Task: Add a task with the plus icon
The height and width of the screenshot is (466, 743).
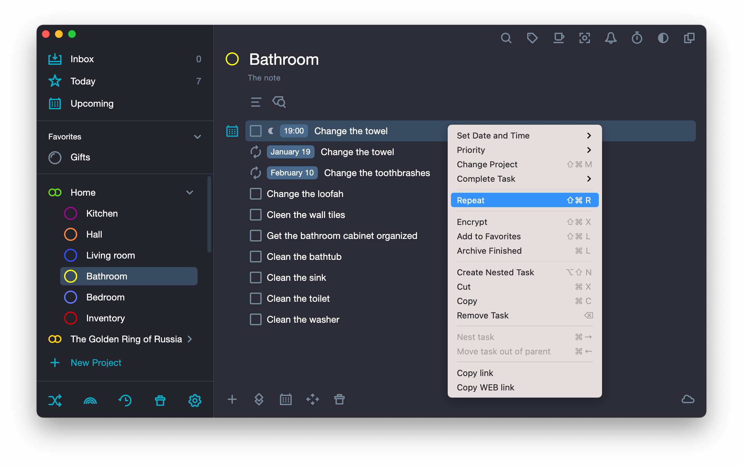Action: click(232, 399)
